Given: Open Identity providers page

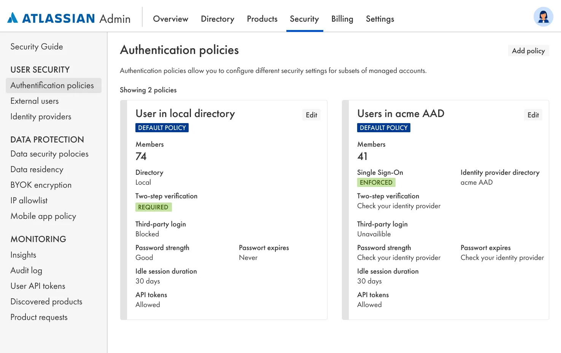Looking at the screenshot, I should 41,117.
